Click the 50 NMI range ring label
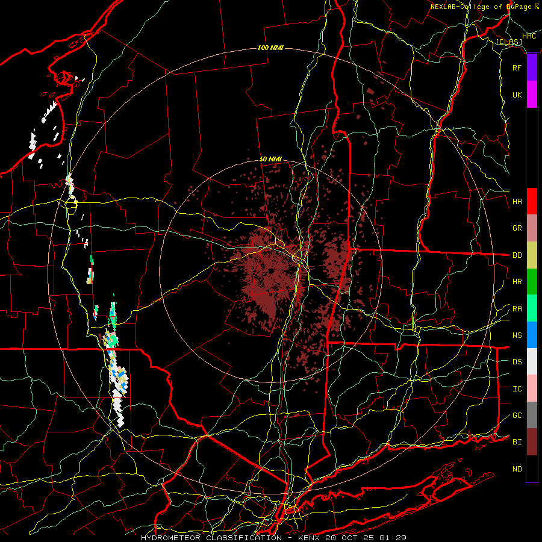Image resolution: width=542 pixels, height=542 pixels. [270, 159]
